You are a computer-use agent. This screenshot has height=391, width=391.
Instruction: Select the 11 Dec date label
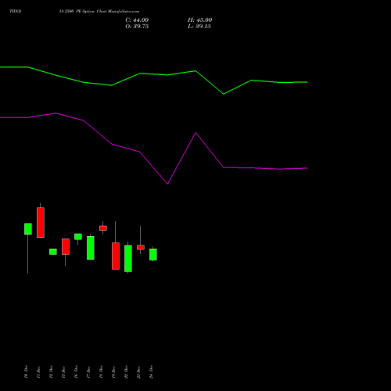click(38, 371)
